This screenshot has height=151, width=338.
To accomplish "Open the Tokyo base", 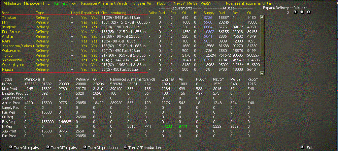I will tap(7, 55).
